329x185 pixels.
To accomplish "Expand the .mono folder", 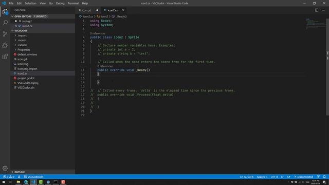I will click(x=43, y=40).
